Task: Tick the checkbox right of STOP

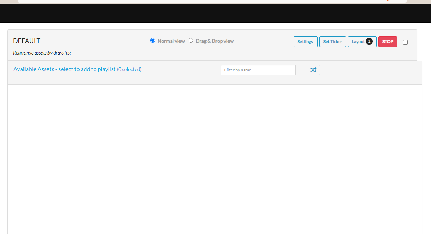Action: (405, 42)
